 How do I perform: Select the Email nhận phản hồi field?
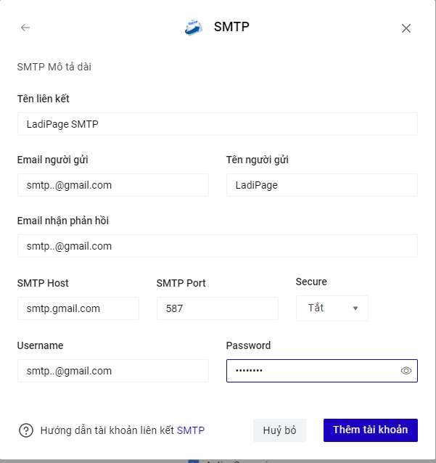tap(217, 246)
